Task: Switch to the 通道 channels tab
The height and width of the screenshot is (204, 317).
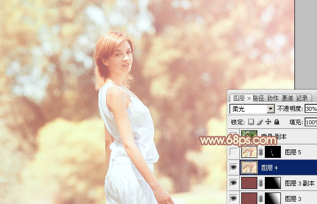Action: point(287,98)
